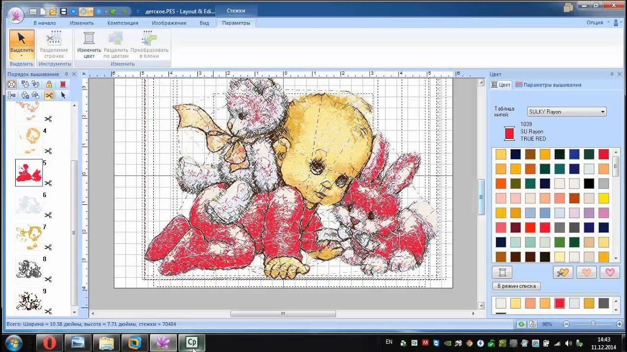Click the arrow pointer icon in sewing order toolbar
This screenshot has width=627, height=352.
pyautogui.click(x=63, y=95)
